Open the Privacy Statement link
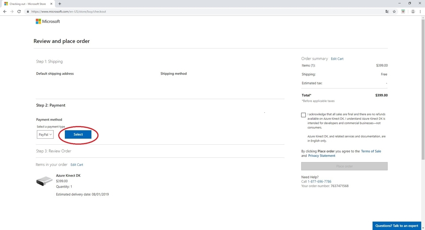The image size is (425, 230). 322,156
